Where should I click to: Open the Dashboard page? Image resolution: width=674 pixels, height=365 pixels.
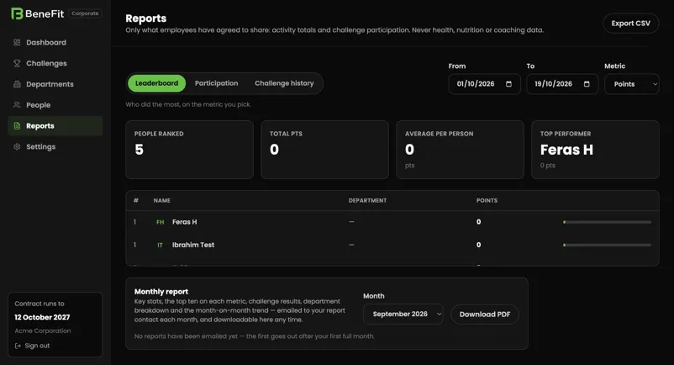pos(55,42)
